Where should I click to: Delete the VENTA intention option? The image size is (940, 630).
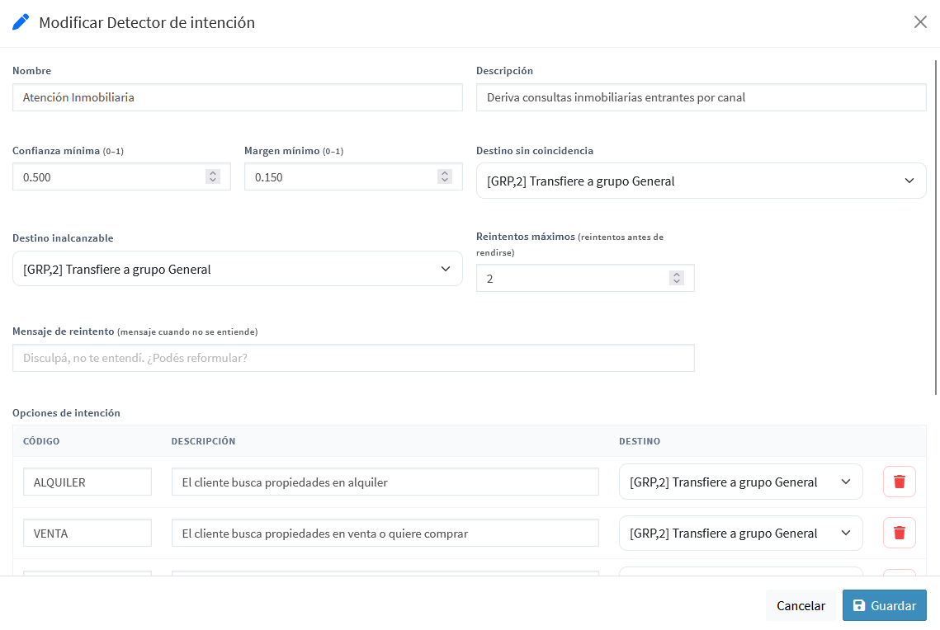click(x=899, y=533)
